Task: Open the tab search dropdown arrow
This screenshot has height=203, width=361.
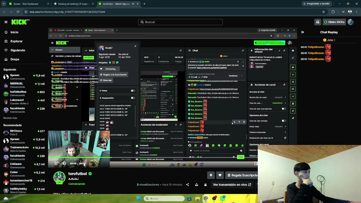Action: pos(4,4)
